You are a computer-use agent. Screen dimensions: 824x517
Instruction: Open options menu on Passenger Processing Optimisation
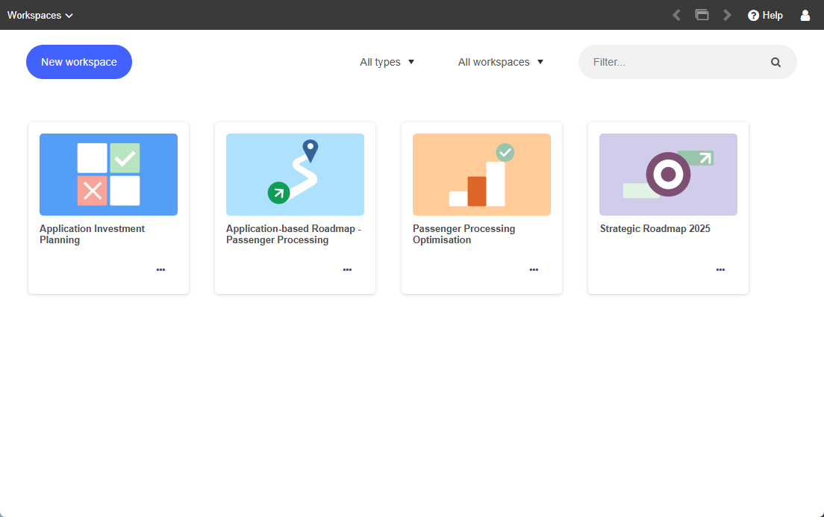pos(534,269)
